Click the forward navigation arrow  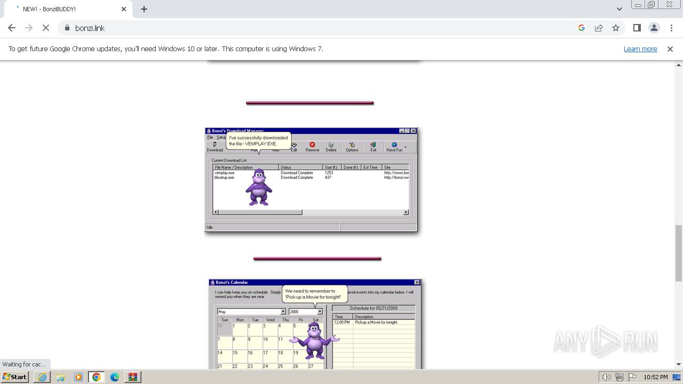[29, 28]
